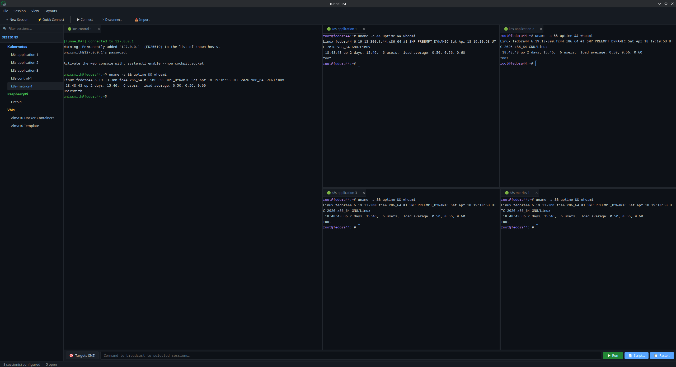
Task: Collapse the VMs session group
Action: (x=11, y=110)
